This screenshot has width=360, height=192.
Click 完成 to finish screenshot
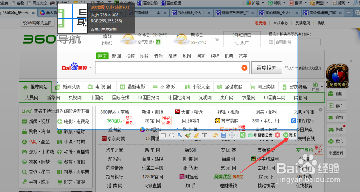pos(290,135)
